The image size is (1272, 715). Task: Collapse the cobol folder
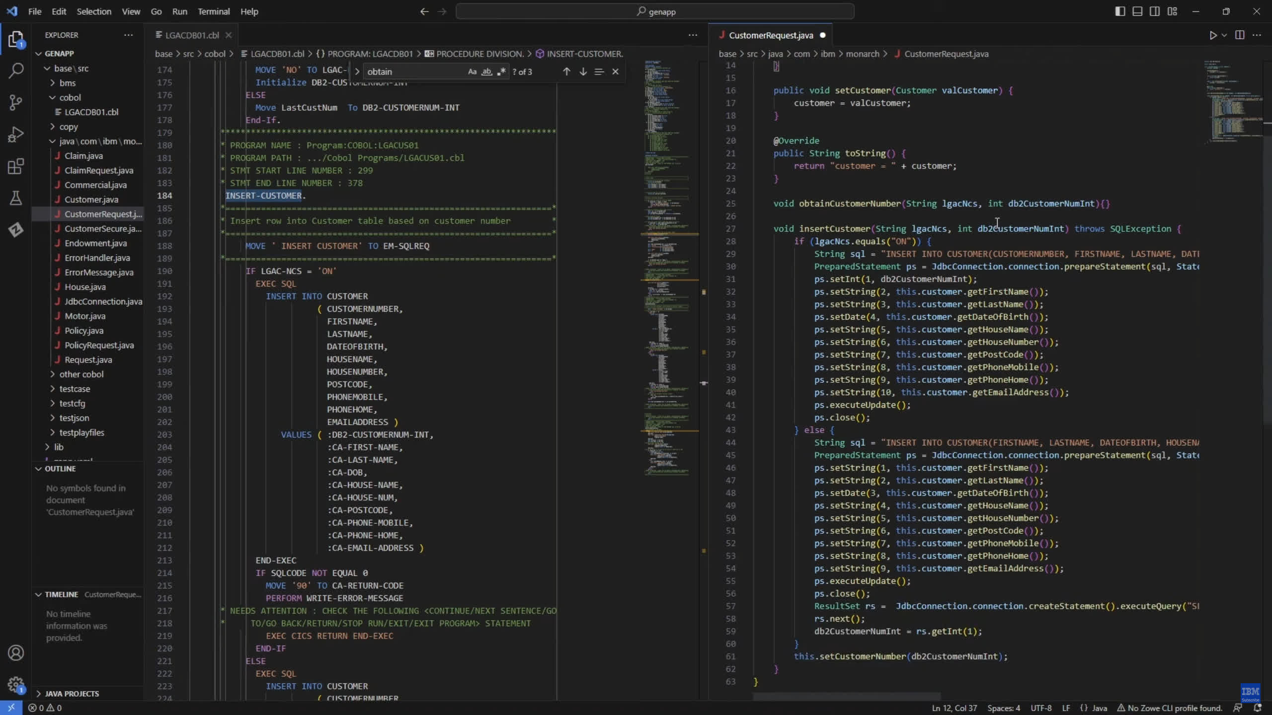(x=70, y=97)
